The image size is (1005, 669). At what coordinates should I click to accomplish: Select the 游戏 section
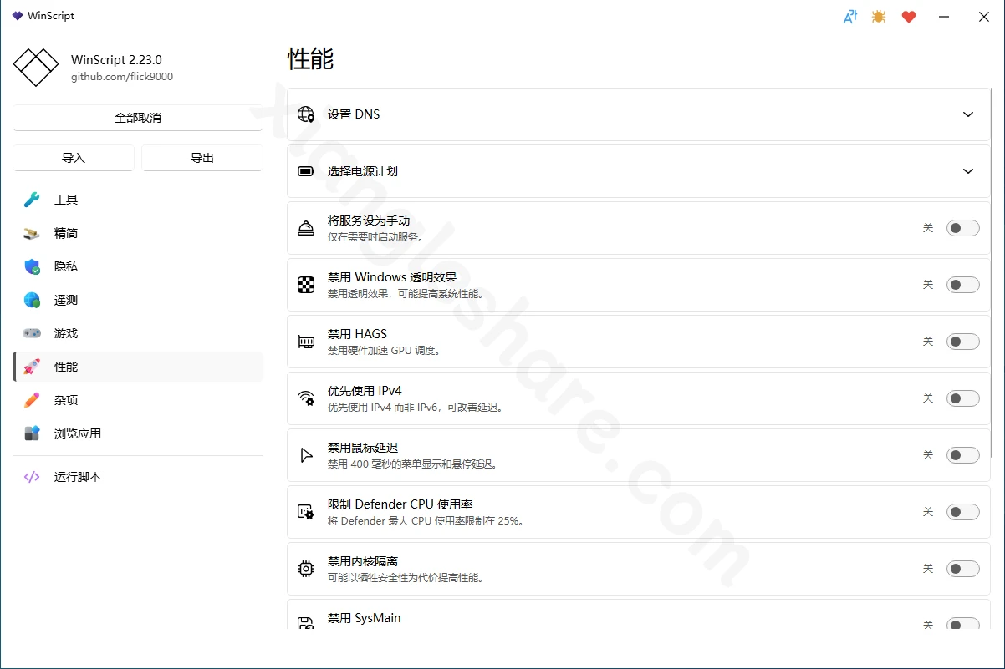(138, 333)
